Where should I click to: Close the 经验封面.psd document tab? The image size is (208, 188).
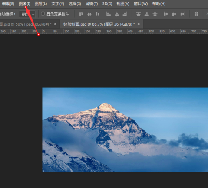(139, 24)
